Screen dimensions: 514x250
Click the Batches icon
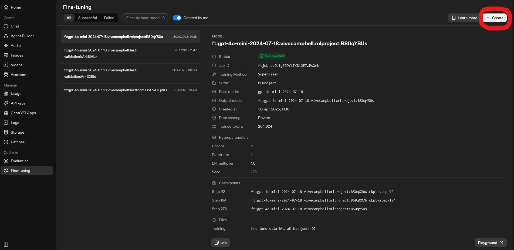(x=6, y=142)
